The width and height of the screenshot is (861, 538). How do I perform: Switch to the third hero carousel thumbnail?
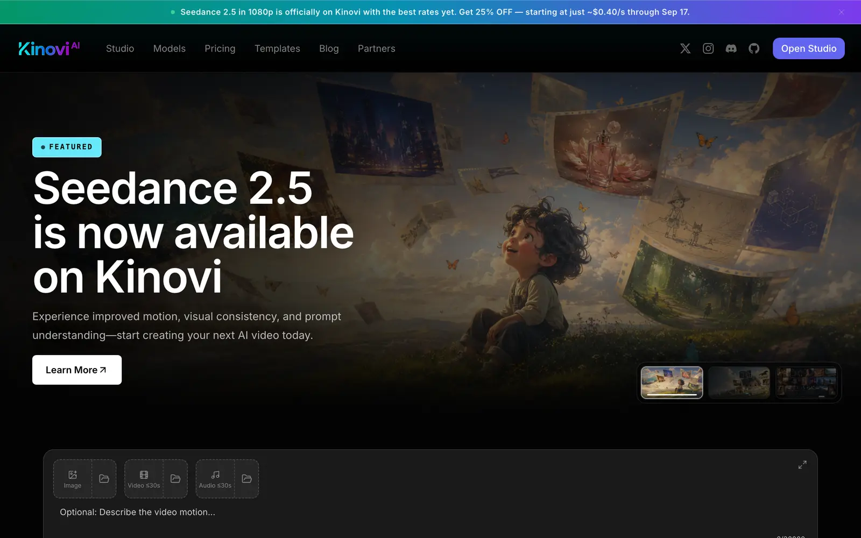tap(806, 383)
